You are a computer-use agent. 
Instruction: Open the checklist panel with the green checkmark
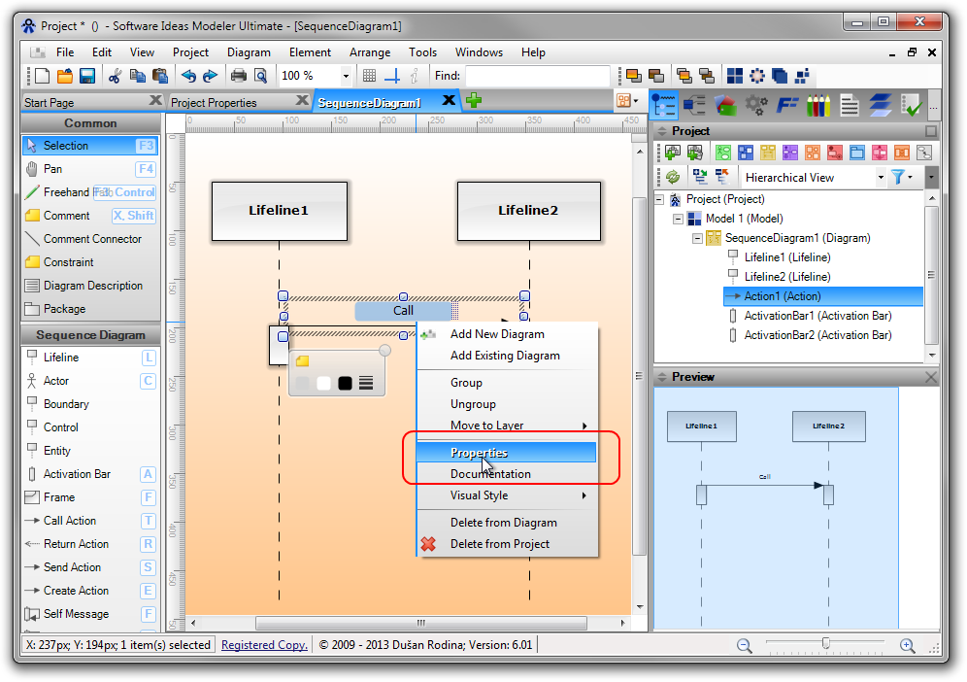911,106
